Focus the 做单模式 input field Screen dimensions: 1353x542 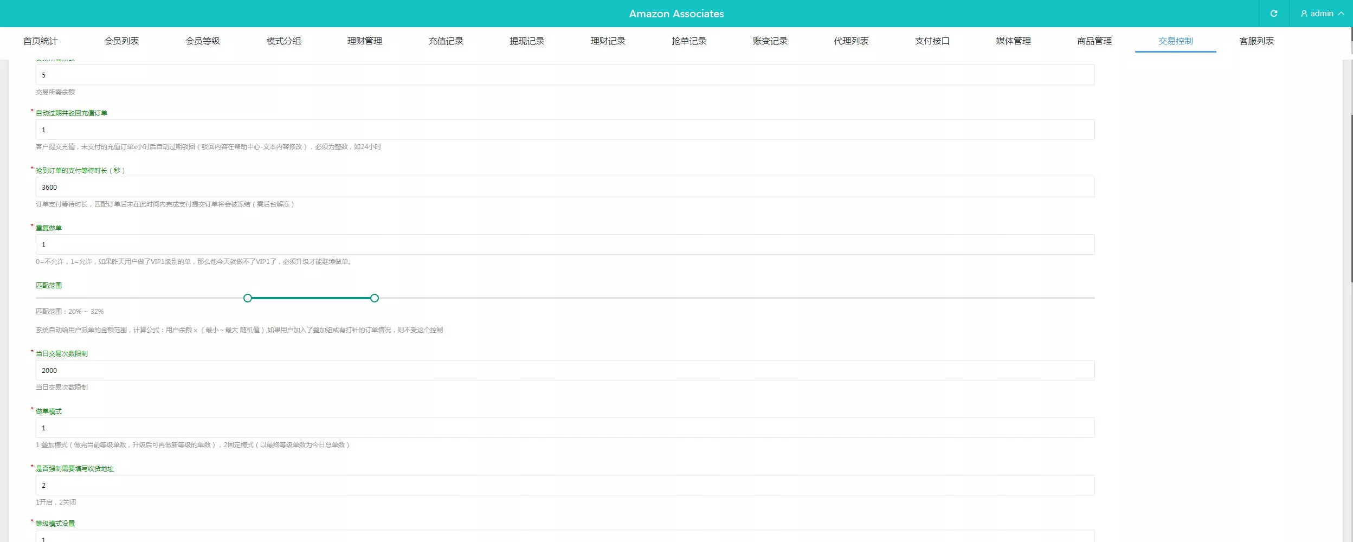point(565,428)
